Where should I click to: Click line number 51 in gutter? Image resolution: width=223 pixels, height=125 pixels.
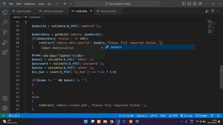pyautogui.click(x=17, y=43)
